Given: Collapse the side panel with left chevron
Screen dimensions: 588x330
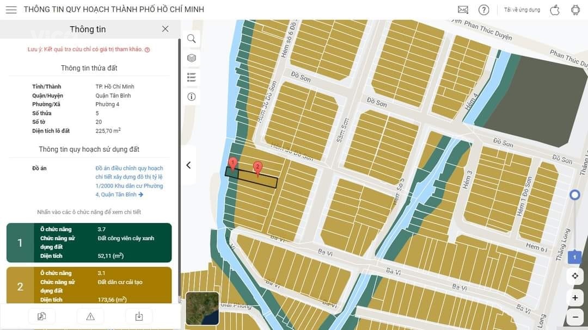Looking at the screenshot, I should pyautogui.click(x=188, y=165).
